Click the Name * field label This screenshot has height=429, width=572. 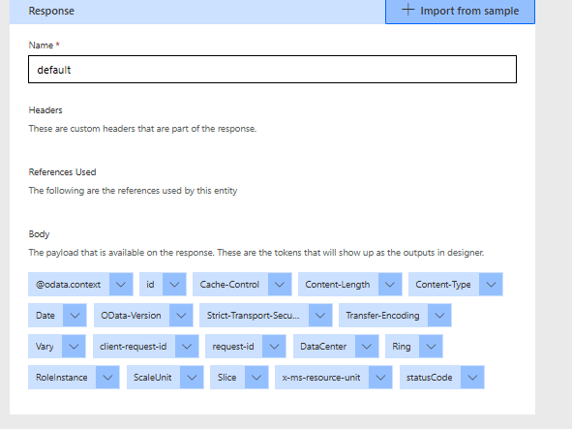pyautogui.click(x=45, y=46)
